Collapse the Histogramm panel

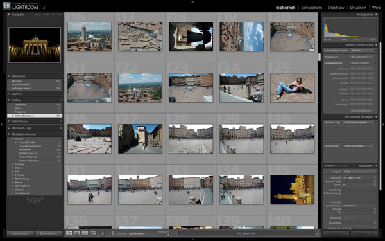[376, 15]
